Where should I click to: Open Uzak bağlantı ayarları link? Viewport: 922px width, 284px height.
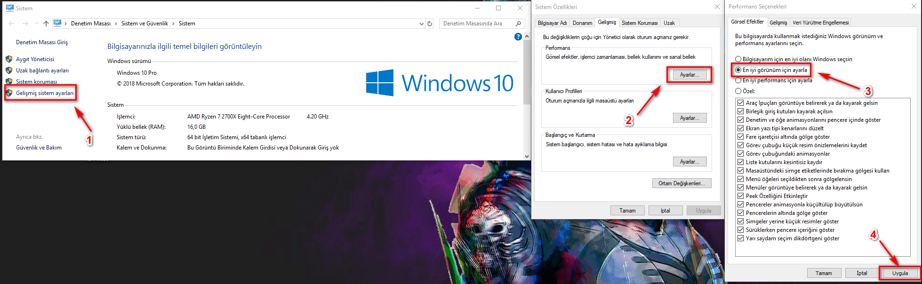42,71
